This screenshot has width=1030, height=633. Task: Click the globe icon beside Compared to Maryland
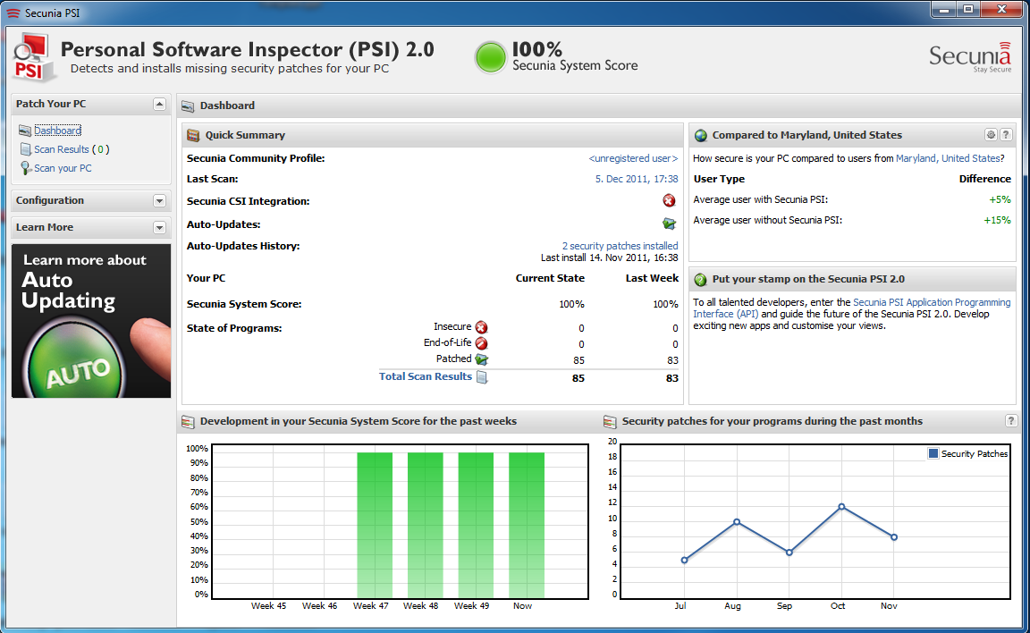click(x=701, y=135)
